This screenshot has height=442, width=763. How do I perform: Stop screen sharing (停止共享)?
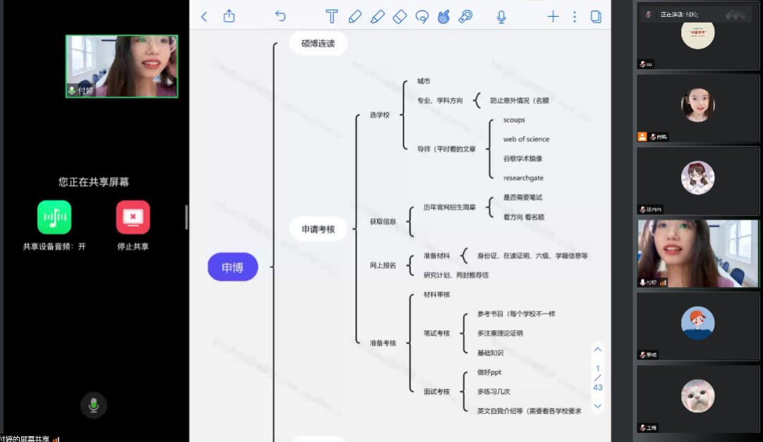click(133, 217)
